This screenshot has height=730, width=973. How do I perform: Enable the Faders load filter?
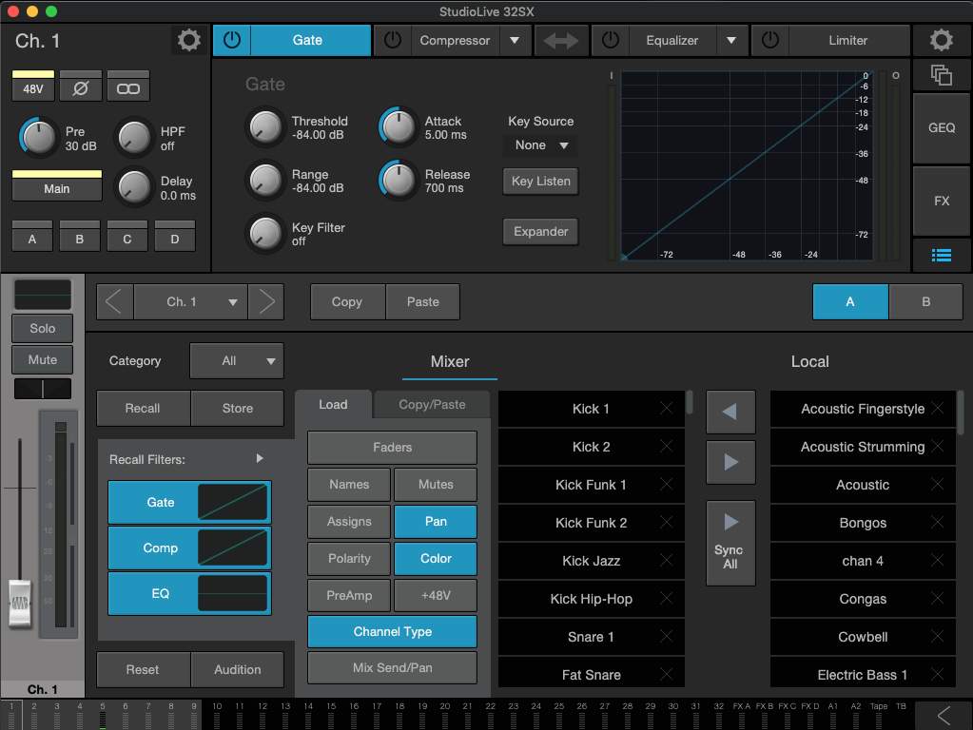click(x=392, y=447)
